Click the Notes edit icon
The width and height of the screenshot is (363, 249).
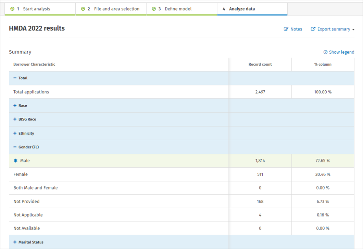[286, 29]
